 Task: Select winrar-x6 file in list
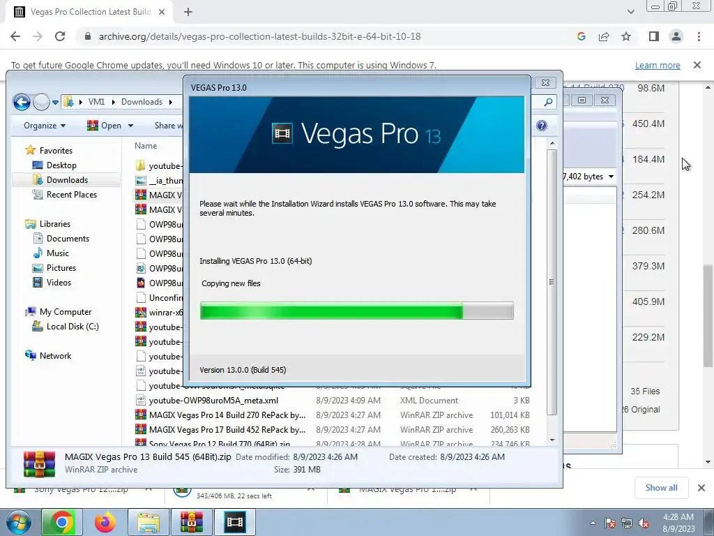[160, 312]
